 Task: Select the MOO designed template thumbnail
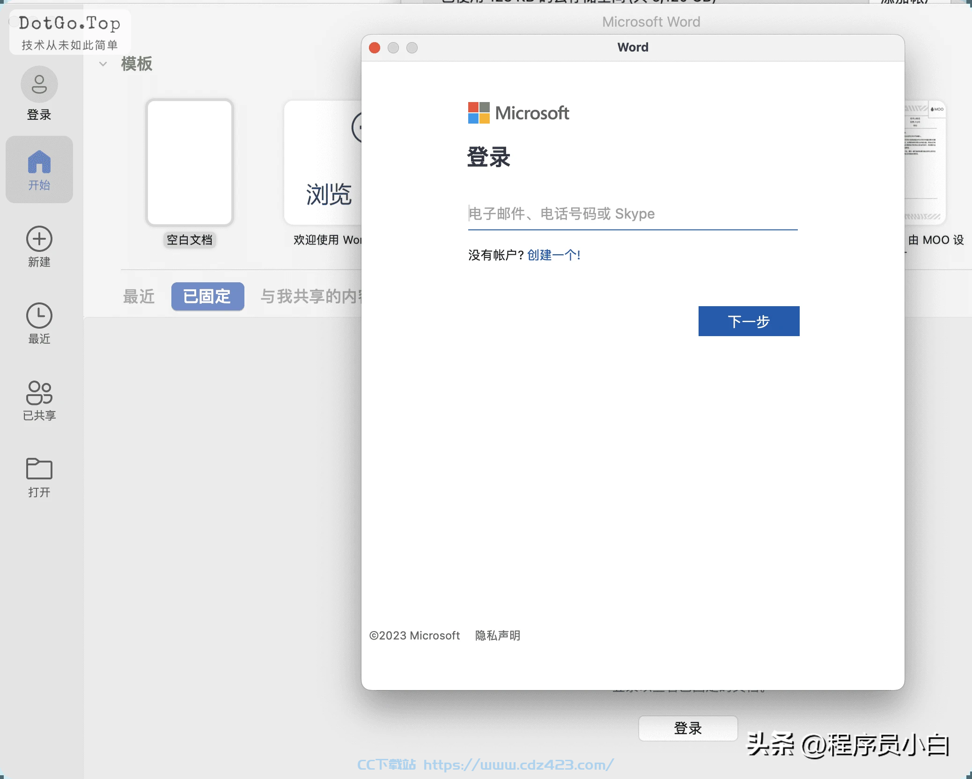click(x=925, y=163)
